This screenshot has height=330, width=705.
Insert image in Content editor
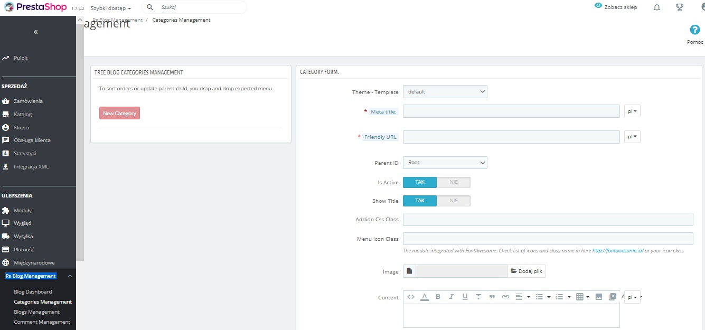tap(598, 297)
